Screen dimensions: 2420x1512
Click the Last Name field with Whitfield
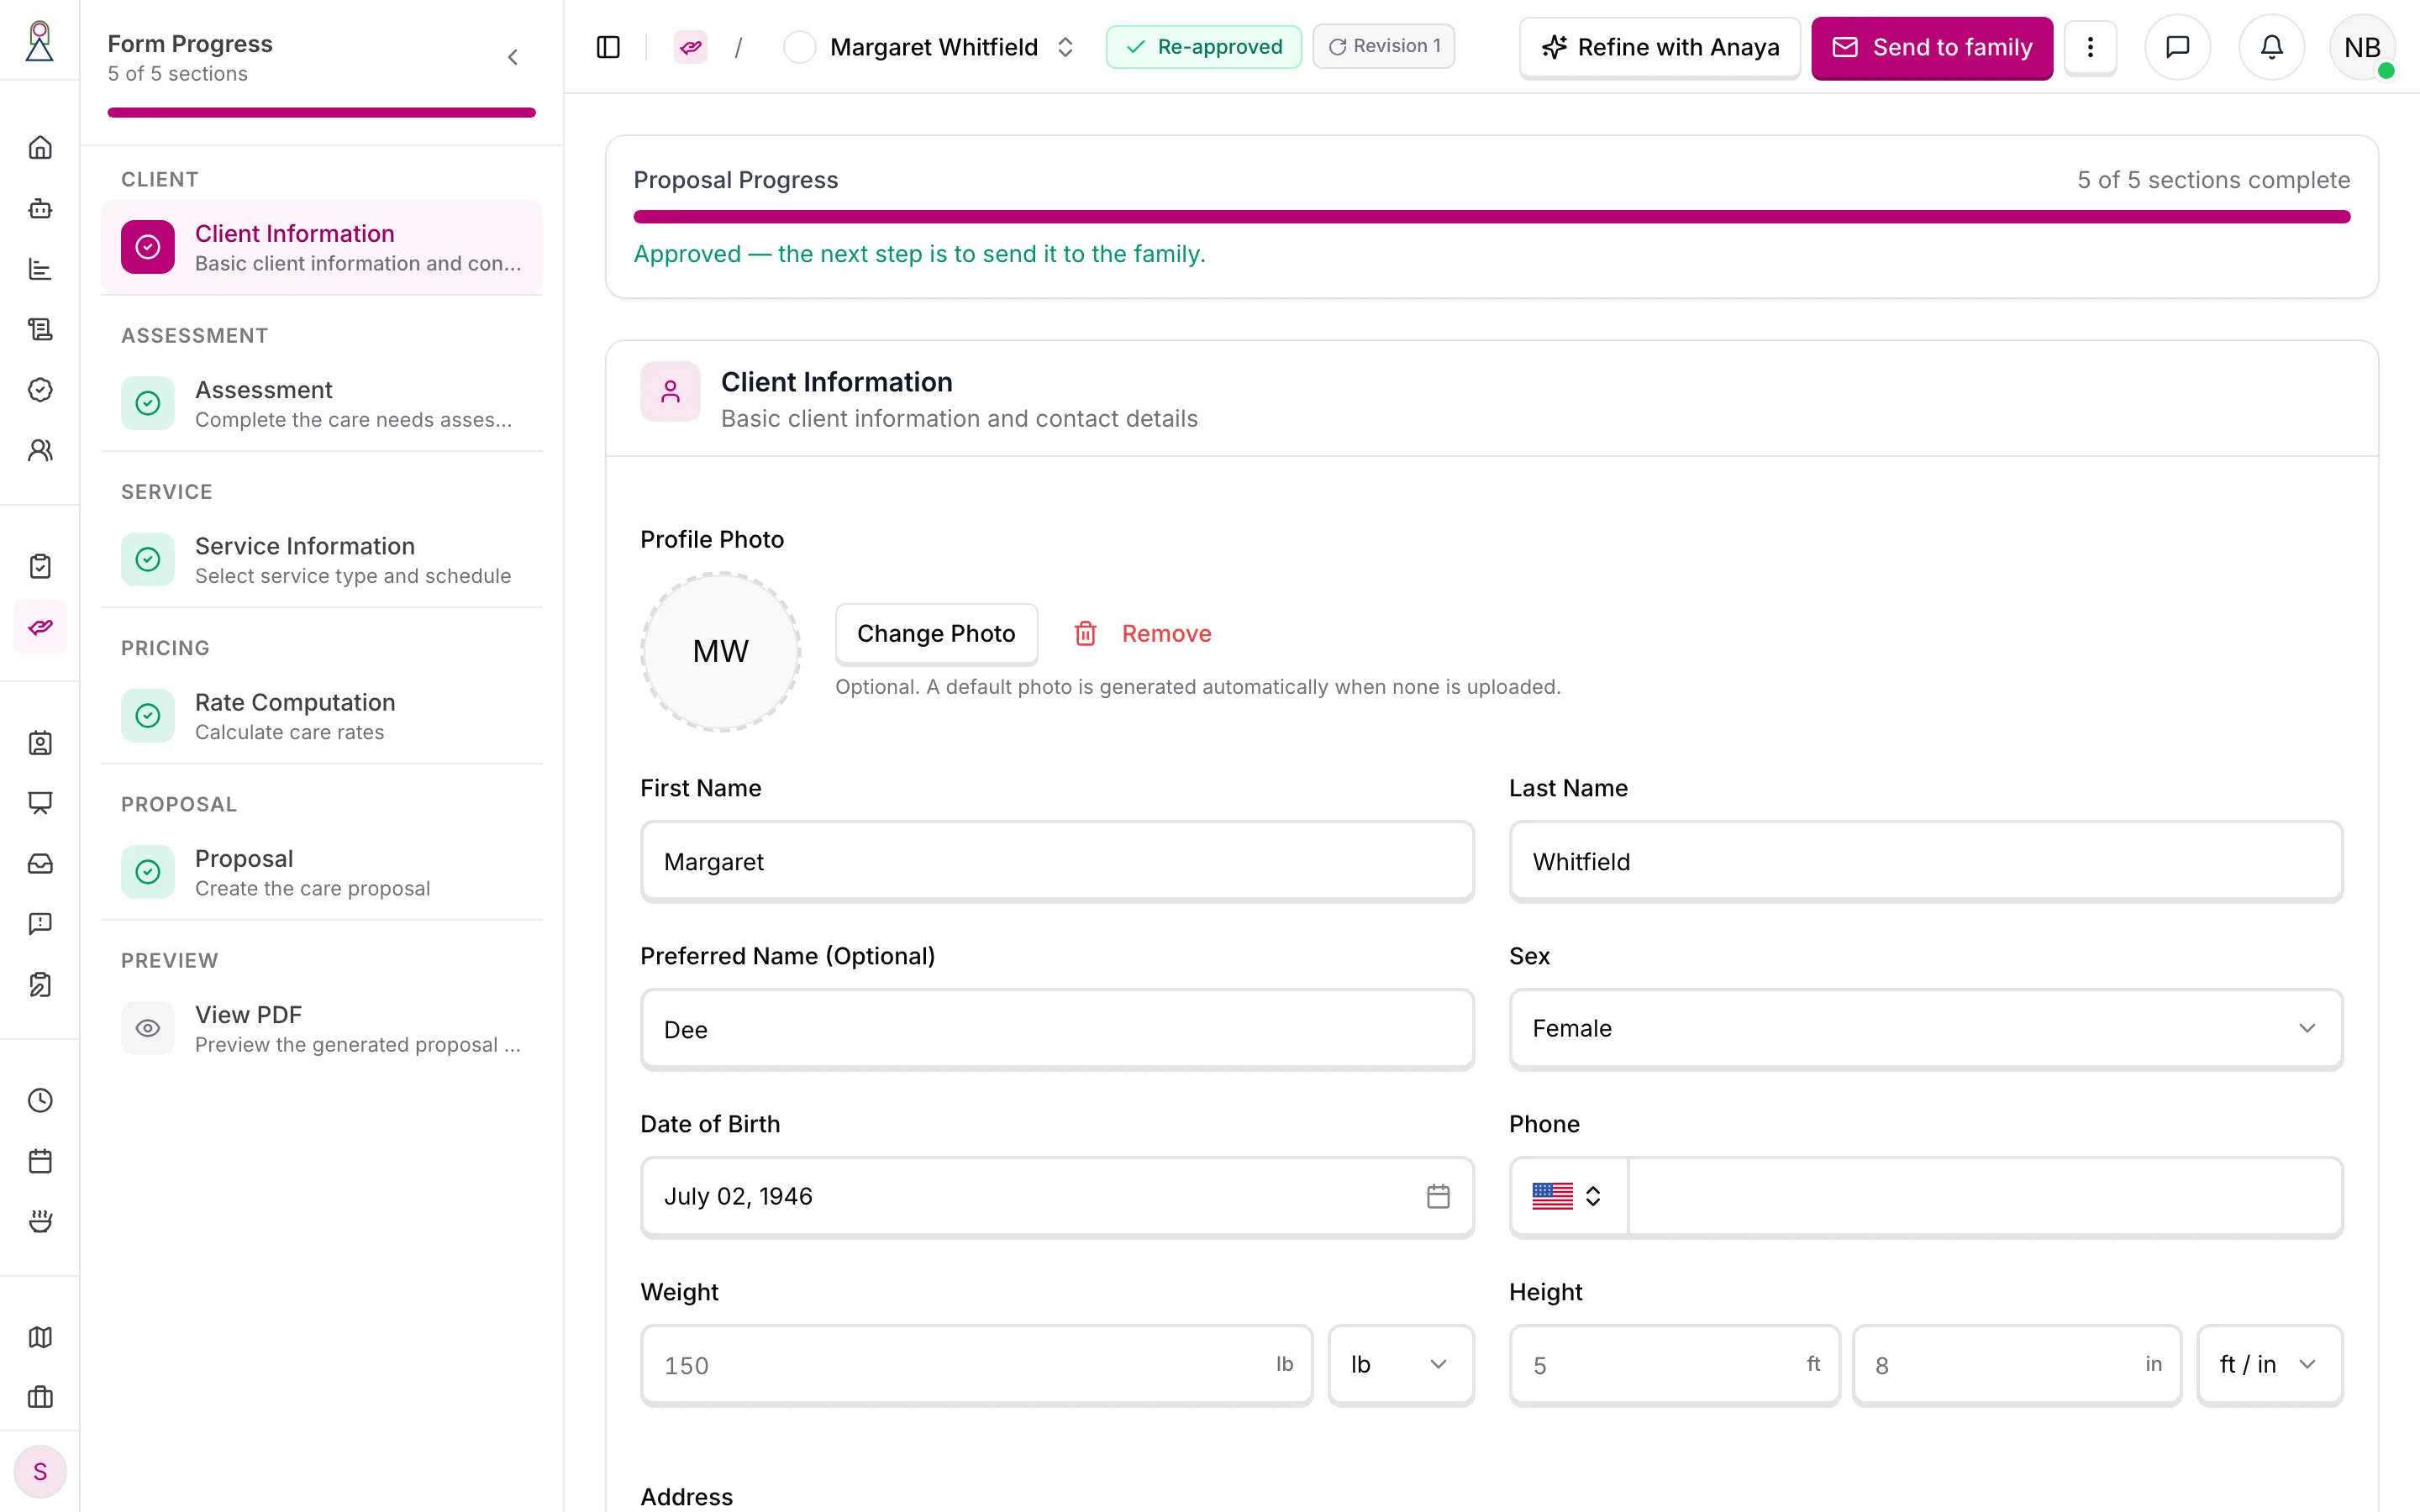coord(1925,862)
